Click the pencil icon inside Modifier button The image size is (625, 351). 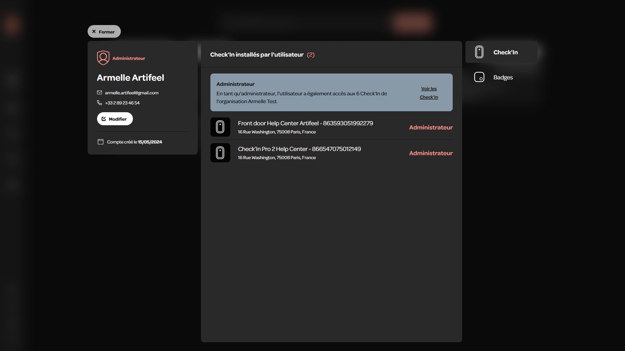(104, 119)
